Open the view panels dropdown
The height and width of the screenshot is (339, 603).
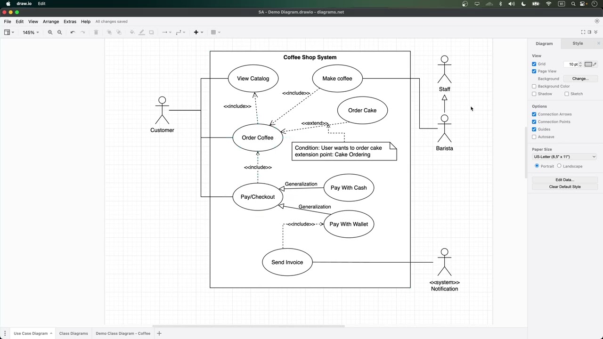pos(9,32)
